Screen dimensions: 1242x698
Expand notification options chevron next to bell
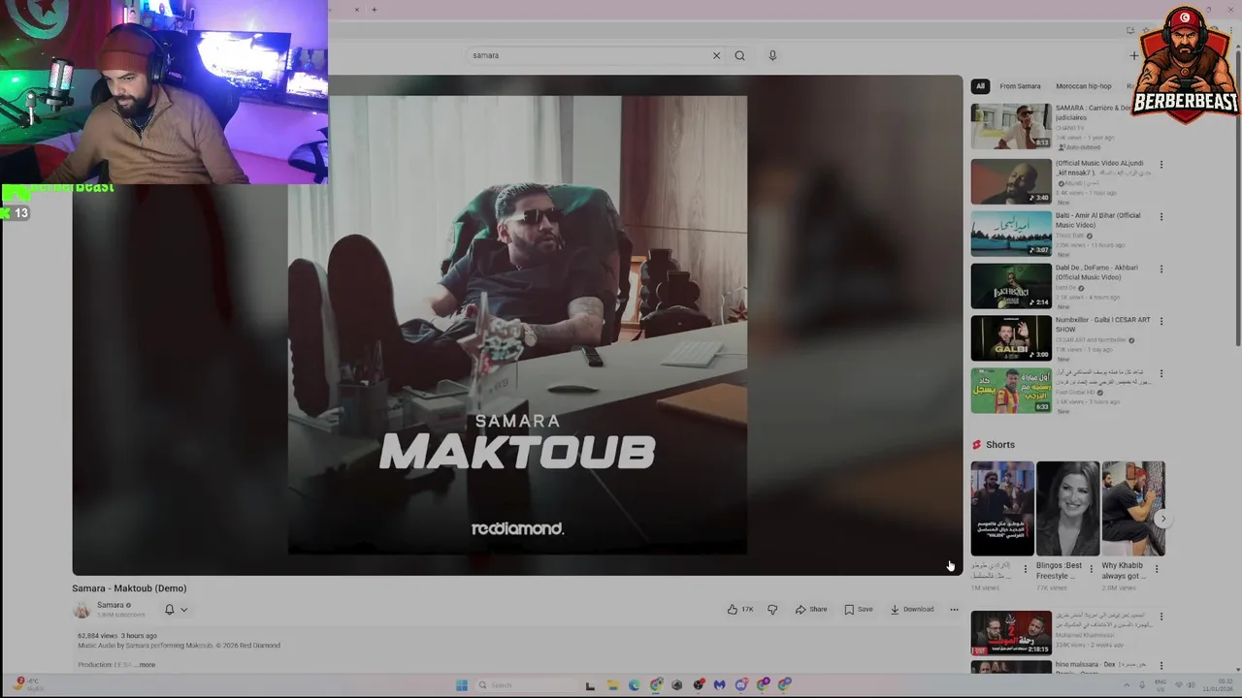point(183,610)
